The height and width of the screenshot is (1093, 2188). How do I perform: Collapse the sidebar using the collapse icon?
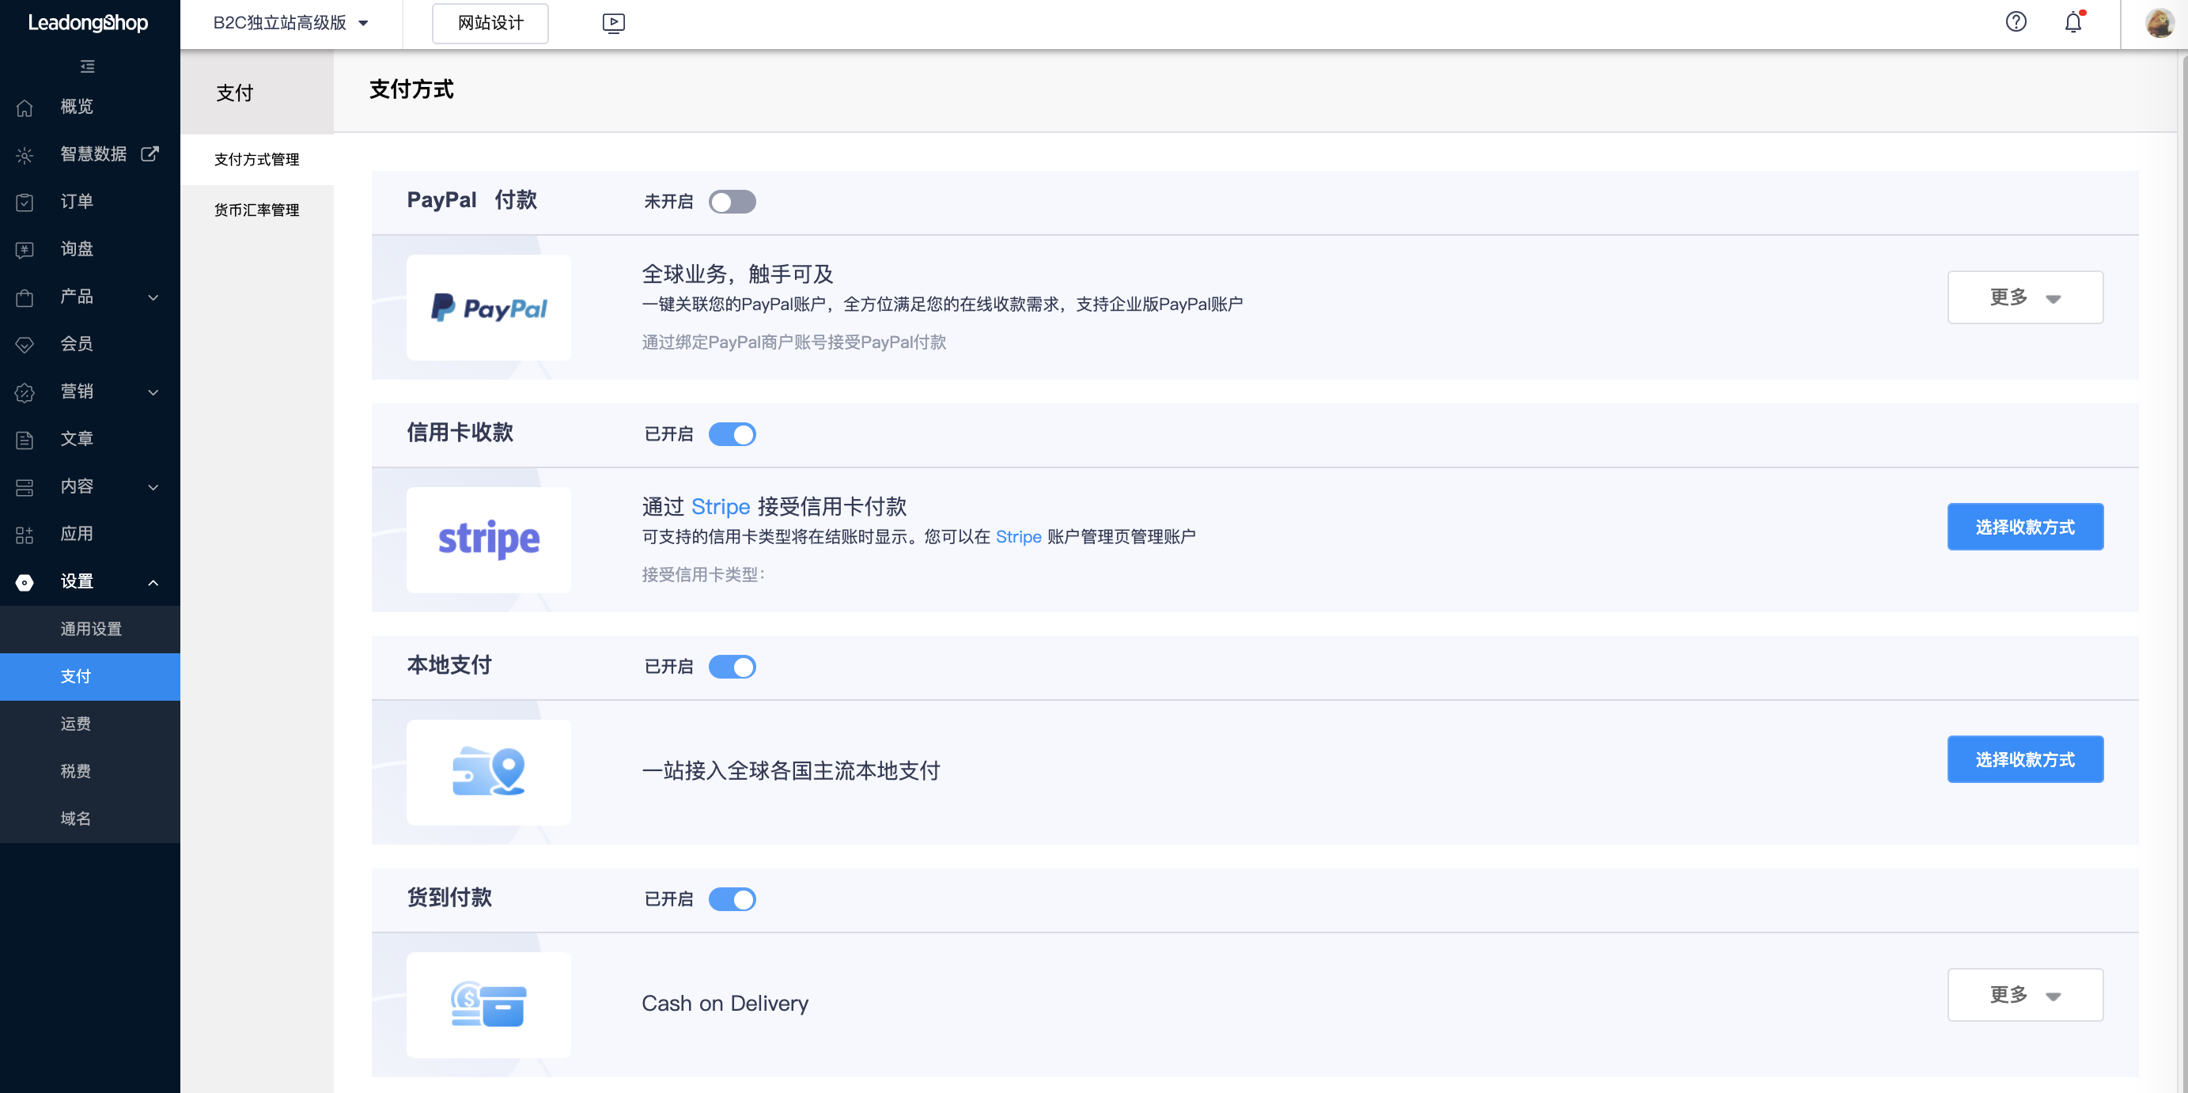(87, 66)
